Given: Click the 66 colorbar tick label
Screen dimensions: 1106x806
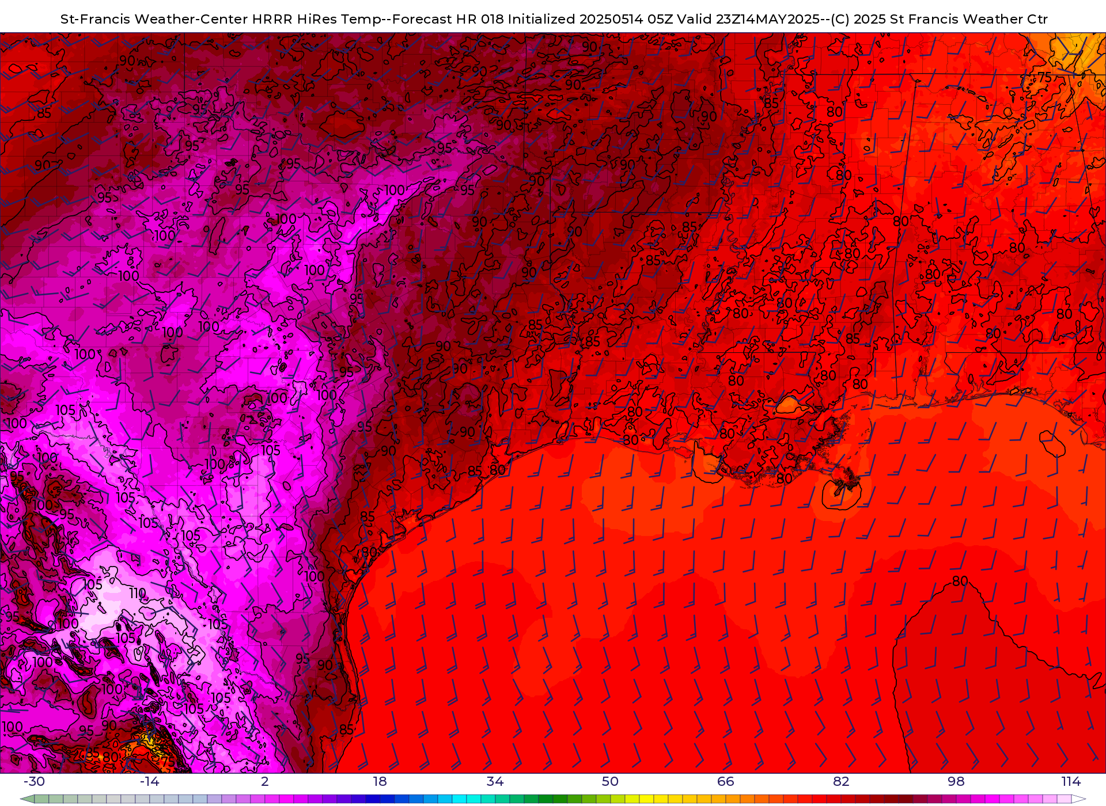Looking at the screenshot, I should coord(726,781).
